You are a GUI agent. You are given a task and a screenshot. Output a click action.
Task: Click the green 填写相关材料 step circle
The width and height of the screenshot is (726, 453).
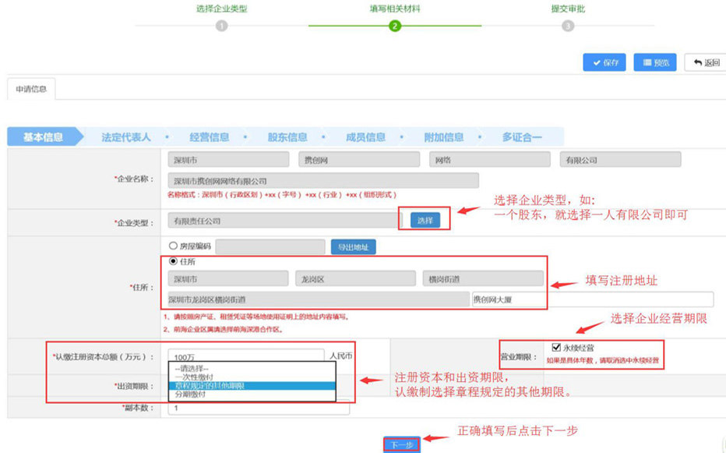pyautogui.click(x=395, y=25)
